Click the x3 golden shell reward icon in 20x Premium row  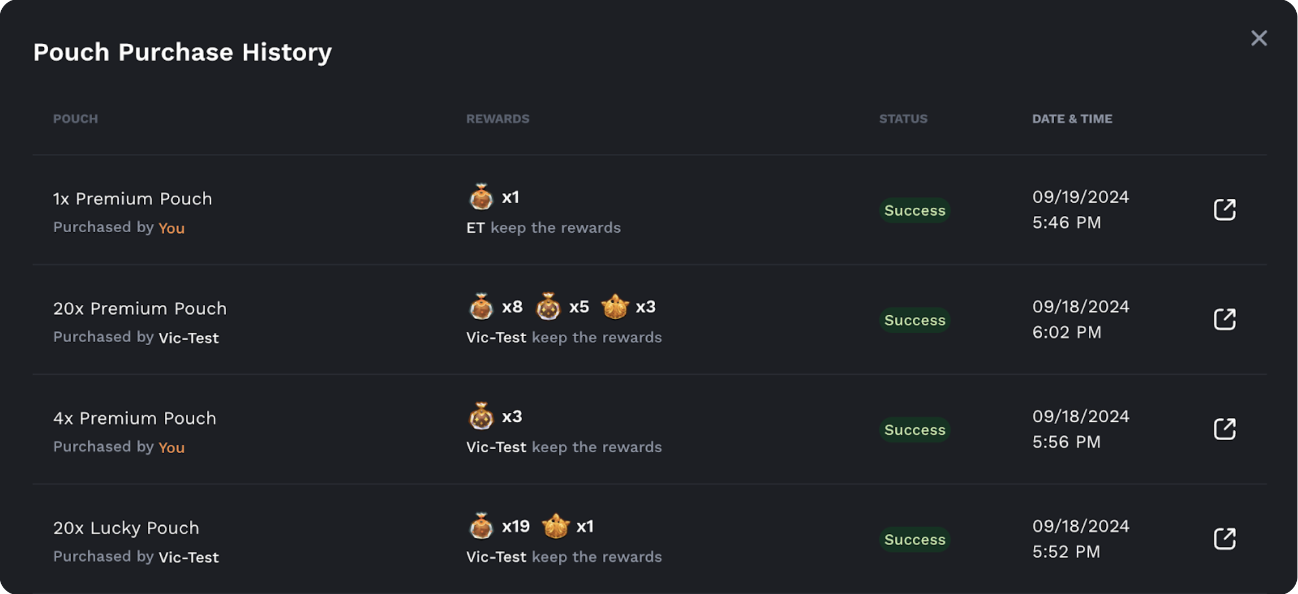615,306
